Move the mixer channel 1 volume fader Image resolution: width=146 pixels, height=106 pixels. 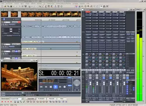[90, 83]
